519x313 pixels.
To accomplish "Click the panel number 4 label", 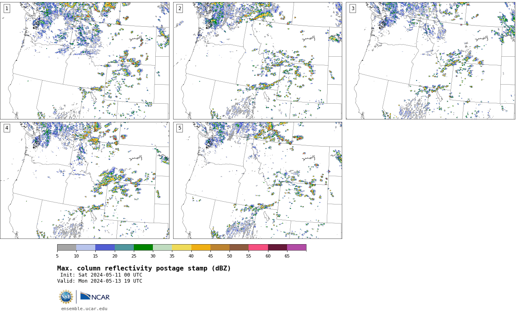I will 6,128.
